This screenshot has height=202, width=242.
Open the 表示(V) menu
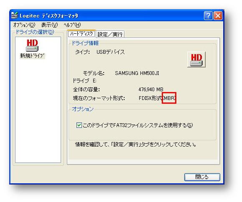click(x=50, y=25)
